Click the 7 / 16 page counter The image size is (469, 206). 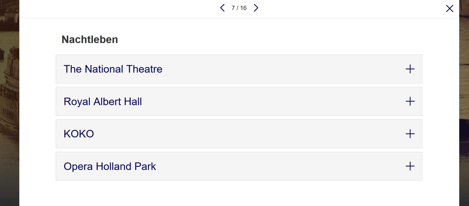pyautogui.click(x=239, y=8)
